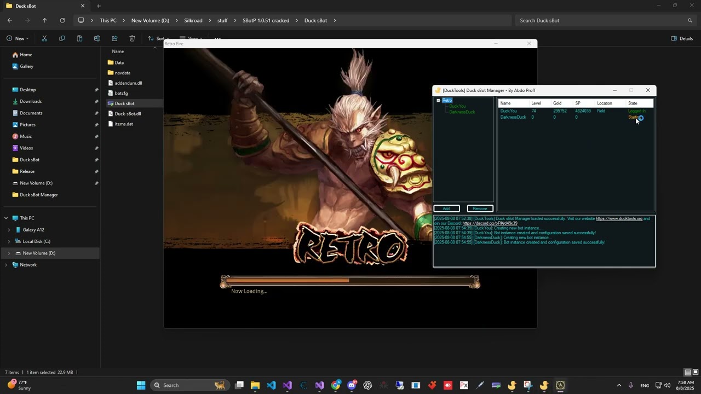Click 'New Volume (D:)' breadcrumb in address bar
The height and width of the screenshot is (394, 701).
150,20
